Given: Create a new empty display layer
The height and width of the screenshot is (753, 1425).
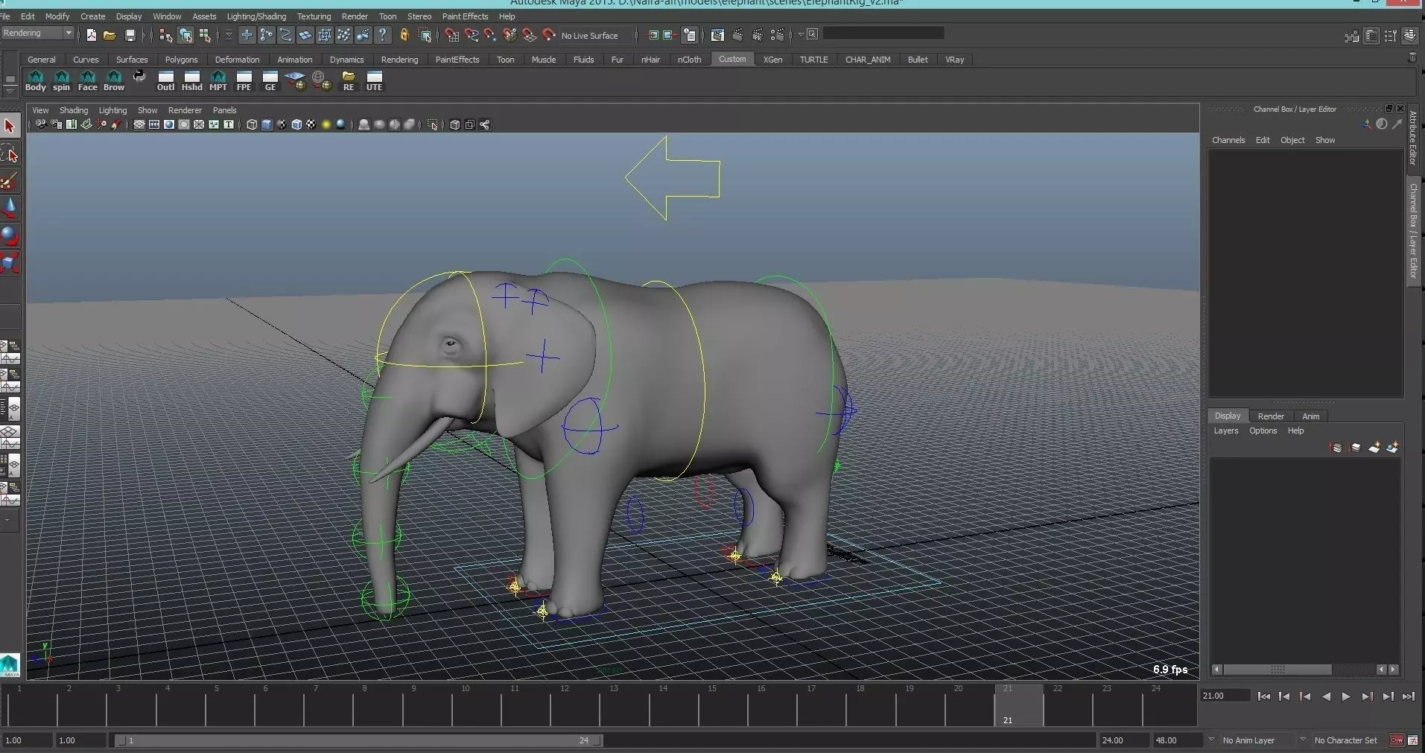Looking at the screenshot, I should [1374, 448].
